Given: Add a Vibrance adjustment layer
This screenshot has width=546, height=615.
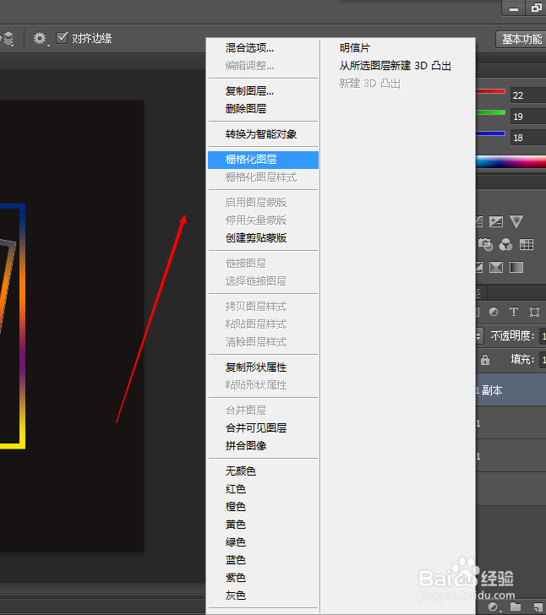Looking at the screenshot, I should (516, 221).
